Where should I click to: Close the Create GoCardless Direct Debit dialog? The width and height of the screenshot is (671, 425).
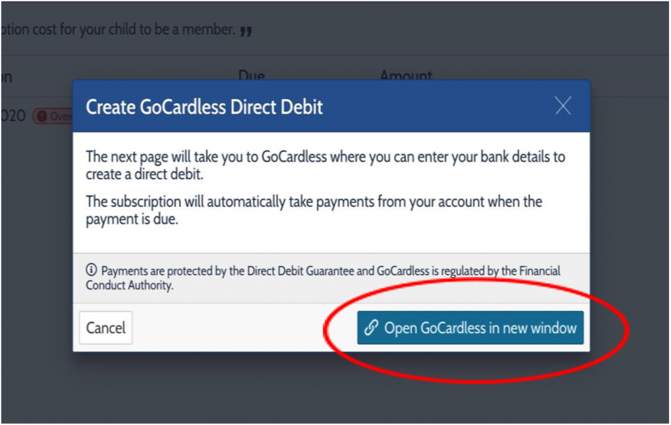(x=563, y=106)
